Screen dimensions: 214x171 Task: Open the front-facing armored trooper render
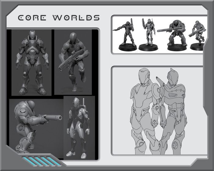pyautogui.click(x=31, y=62)
